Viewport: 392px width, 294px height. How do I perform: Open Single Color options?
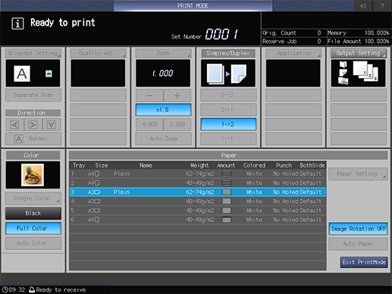[33, 199]
